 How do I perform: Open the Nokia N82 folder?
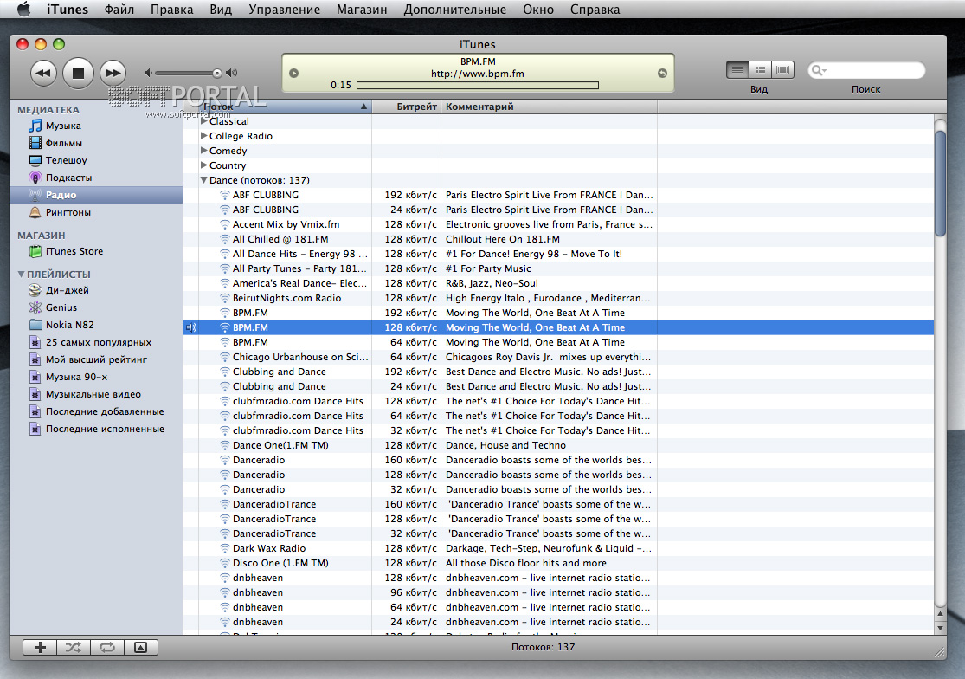69,325
